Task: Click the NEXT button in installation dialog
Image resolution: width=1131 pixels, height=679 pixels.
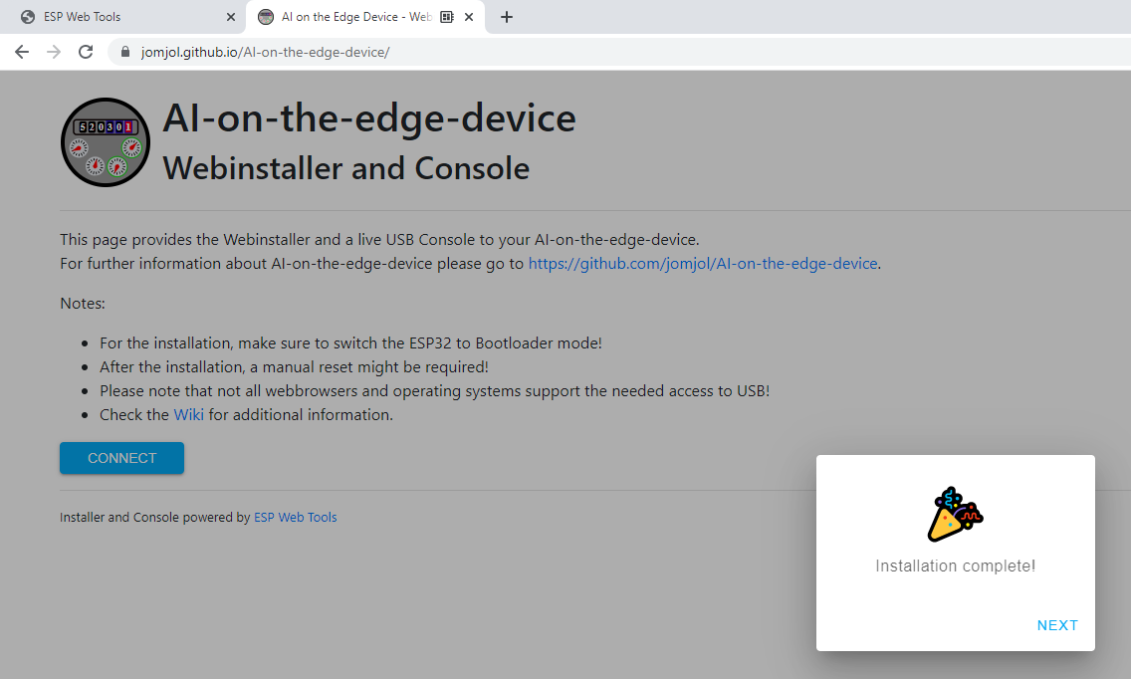Action: coord(1056,625)
